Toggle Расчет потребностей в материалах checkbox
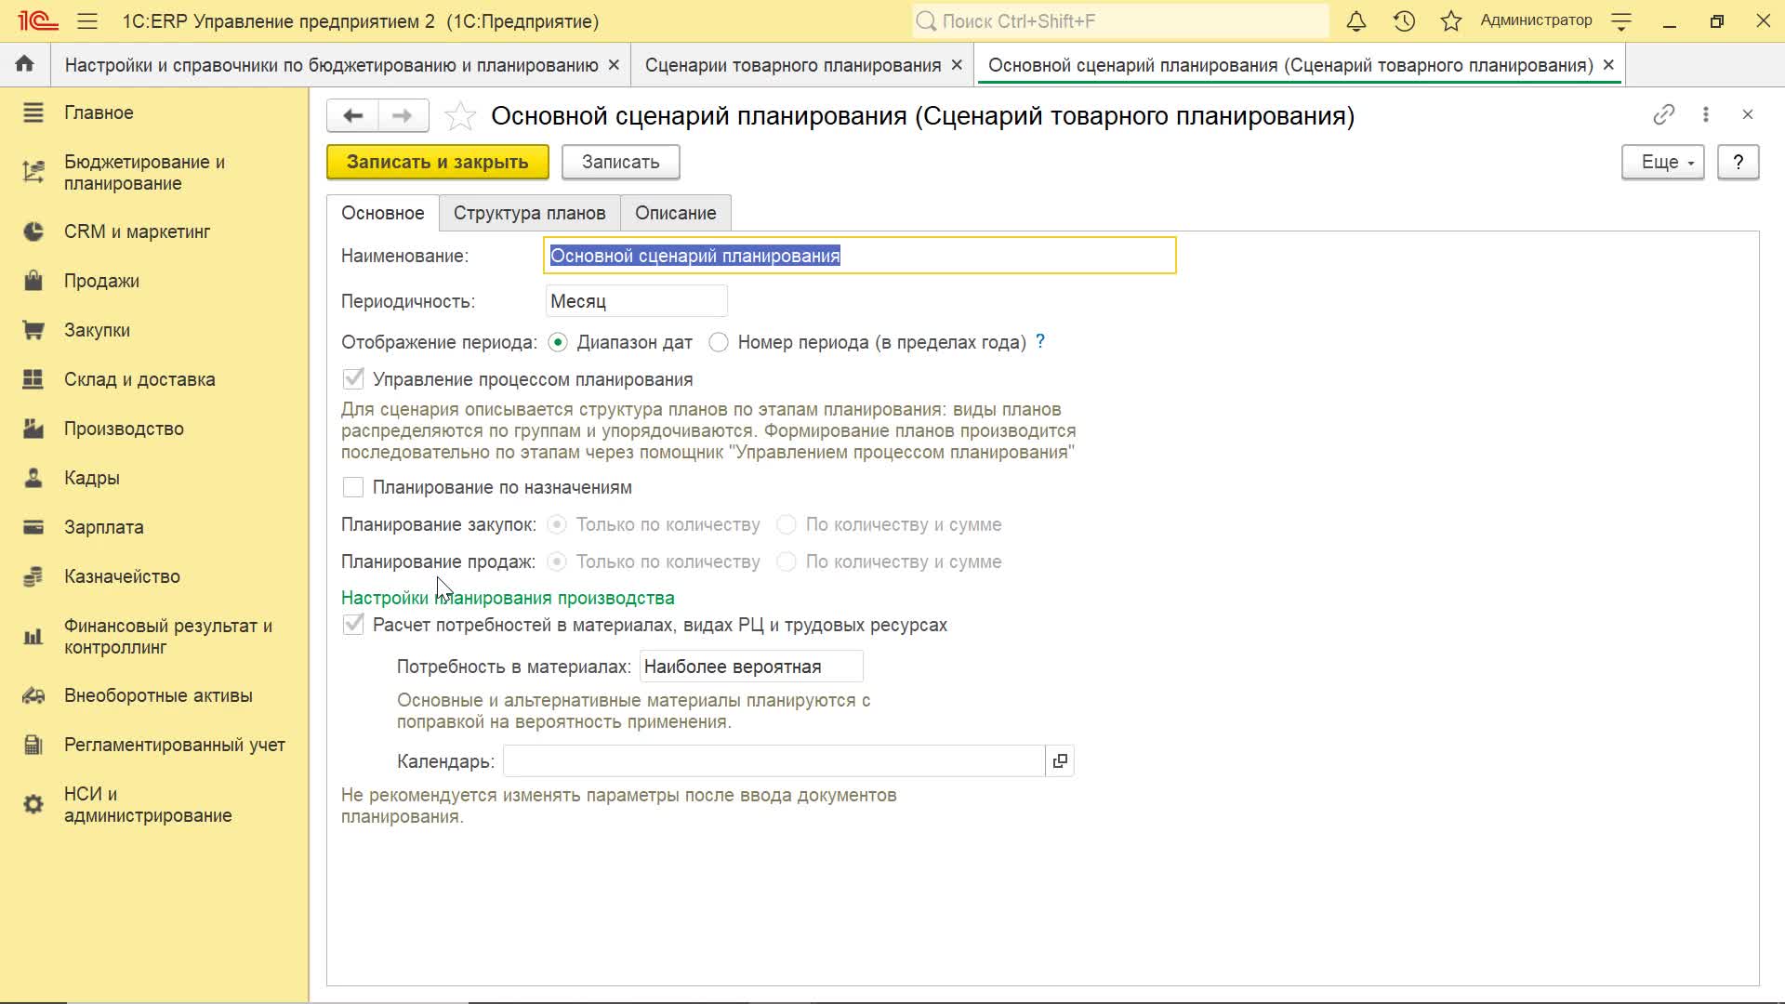 pos(353,625)
